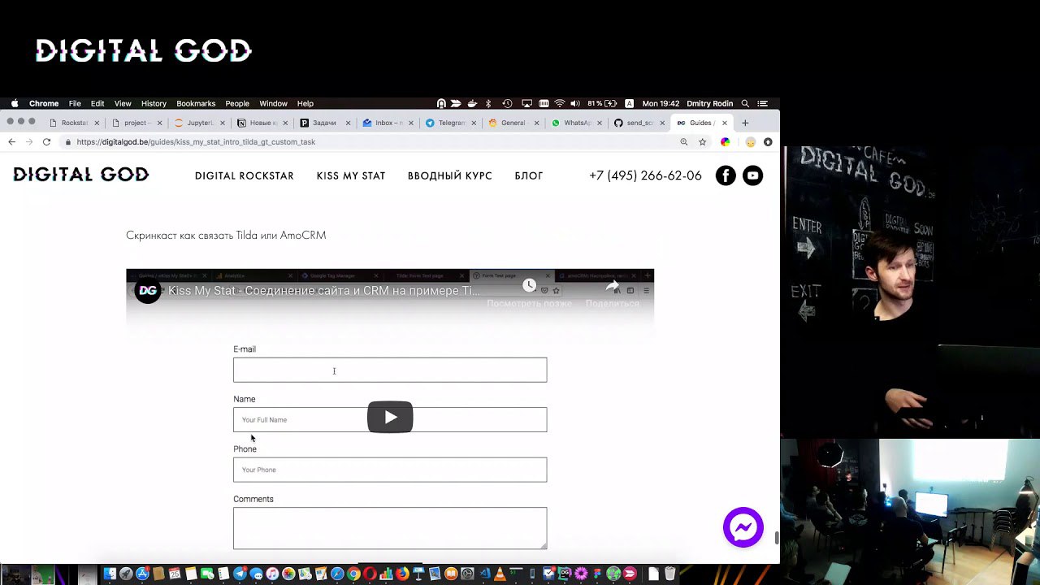Click the page vertical scrollbar thumb
The height and width of the screenshot is (585, 1040).
(777, 538)
